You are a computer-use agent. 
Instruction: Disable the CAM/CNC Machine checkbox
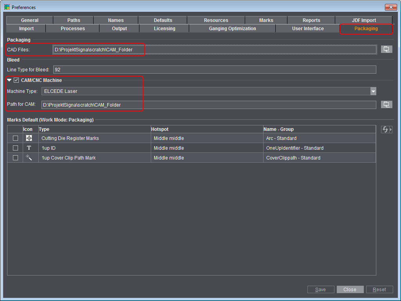[x=16, y=80]
